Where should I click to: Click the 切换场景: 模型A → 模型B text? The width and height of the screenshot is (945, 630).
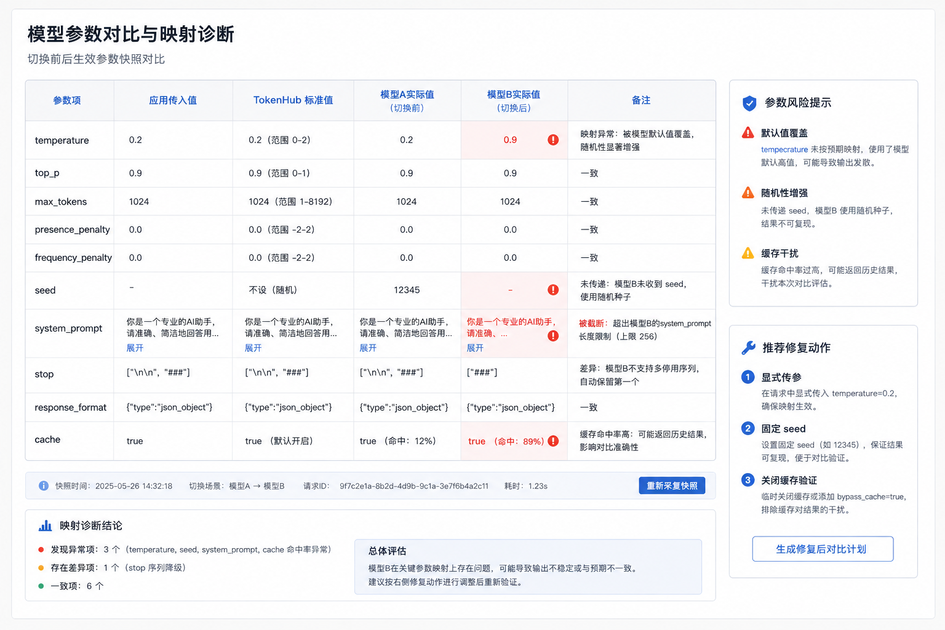pyautogui.click(x=237, y=486)
